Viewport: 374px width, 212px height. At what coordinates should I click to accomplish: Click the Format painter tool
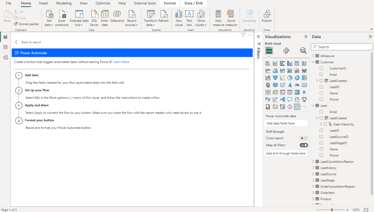pyautogui.click(x=26, y=24)
